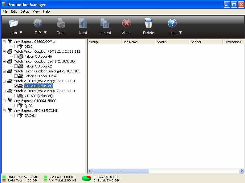This screenshot has height=183, width=245.
Task: Open the Setup menu
Action: point(25,11)
